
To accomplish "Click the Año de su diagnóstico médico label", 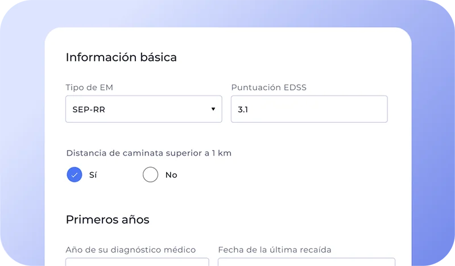I will coord(131,250).
